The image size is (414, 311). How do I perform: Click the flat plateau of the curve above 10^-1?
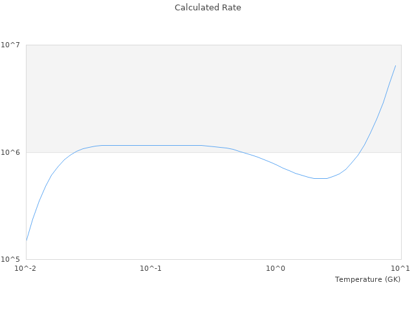click(x=151, y=145)
